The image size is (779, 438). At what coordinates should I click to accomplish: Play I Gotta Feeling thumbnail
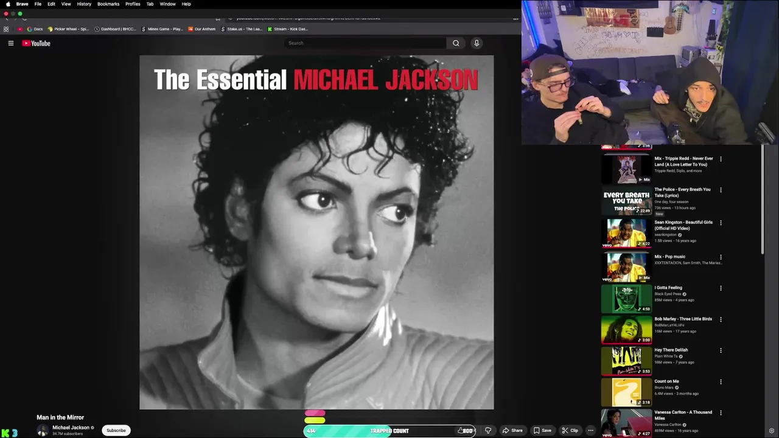click(x=626, y=298)
